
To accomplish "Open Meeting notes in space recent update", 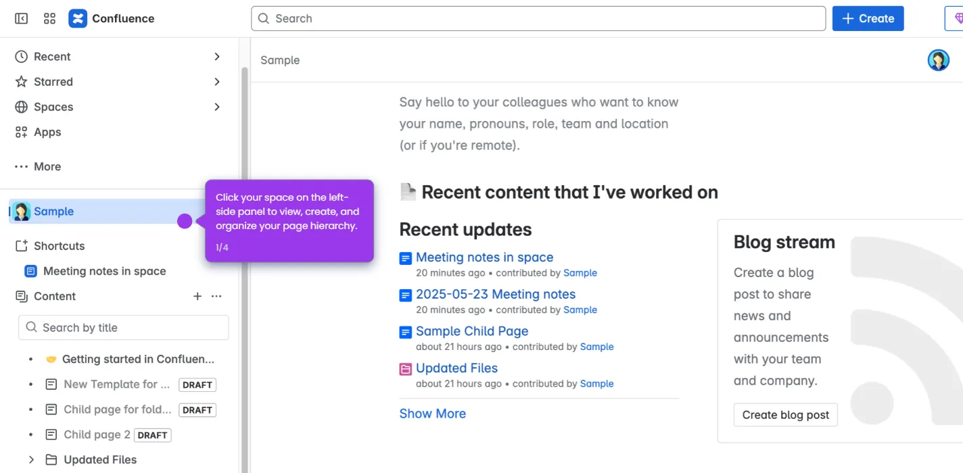I will (484, 257).
